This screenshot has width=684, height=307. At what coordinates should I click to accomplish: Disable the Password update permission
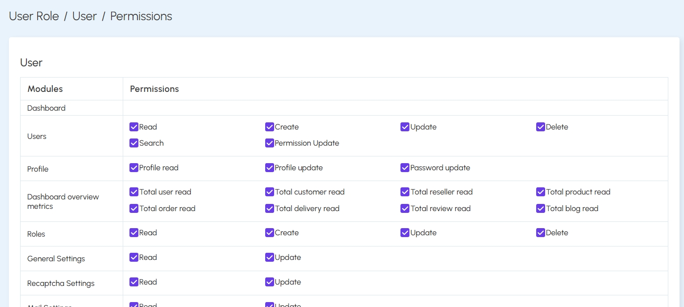[x=405, y=168]
